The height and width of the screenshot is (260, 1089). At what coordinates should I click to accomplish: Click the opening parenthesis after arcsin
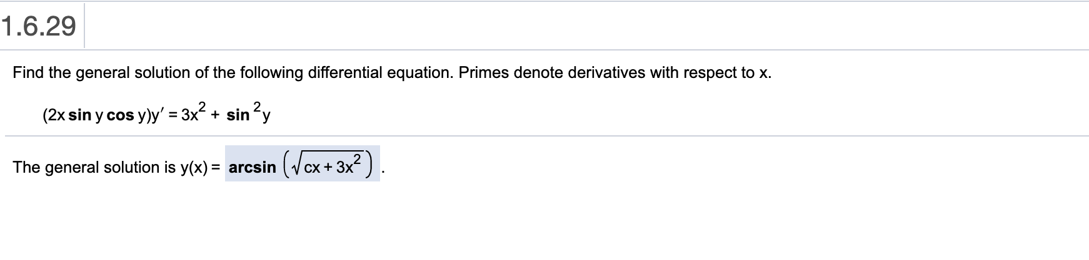285,165
